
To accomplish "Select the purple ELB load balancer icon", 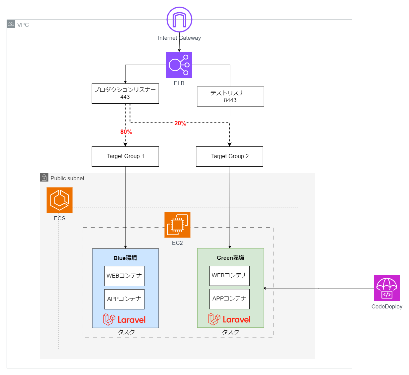I will [x=179, y=65].
